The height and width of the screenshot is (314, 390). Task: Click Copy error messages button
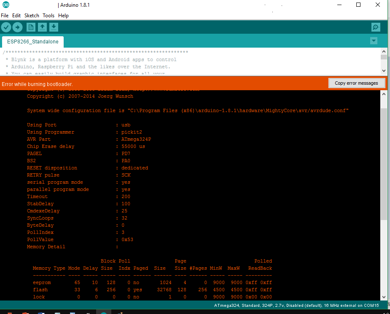[x=357, y=83]
